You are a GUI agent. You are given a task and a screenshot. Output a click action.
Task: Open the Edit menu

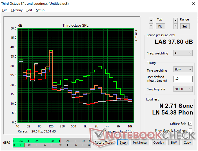(29, 10)
